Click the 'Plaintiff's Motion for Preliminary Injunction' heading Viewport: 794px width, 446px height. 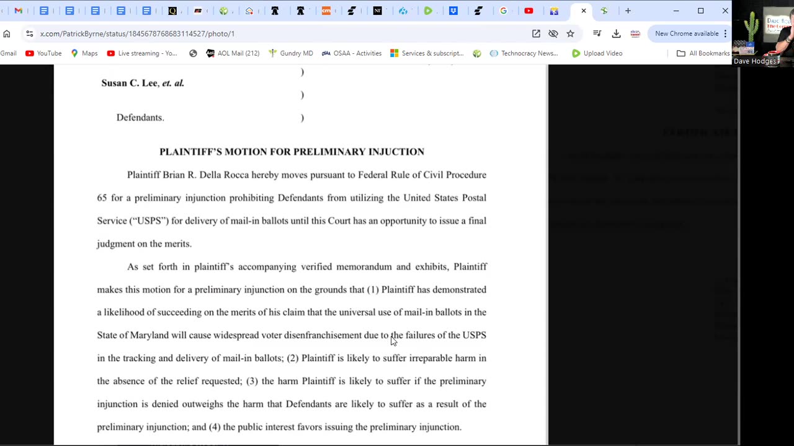(x=292, y=152)
